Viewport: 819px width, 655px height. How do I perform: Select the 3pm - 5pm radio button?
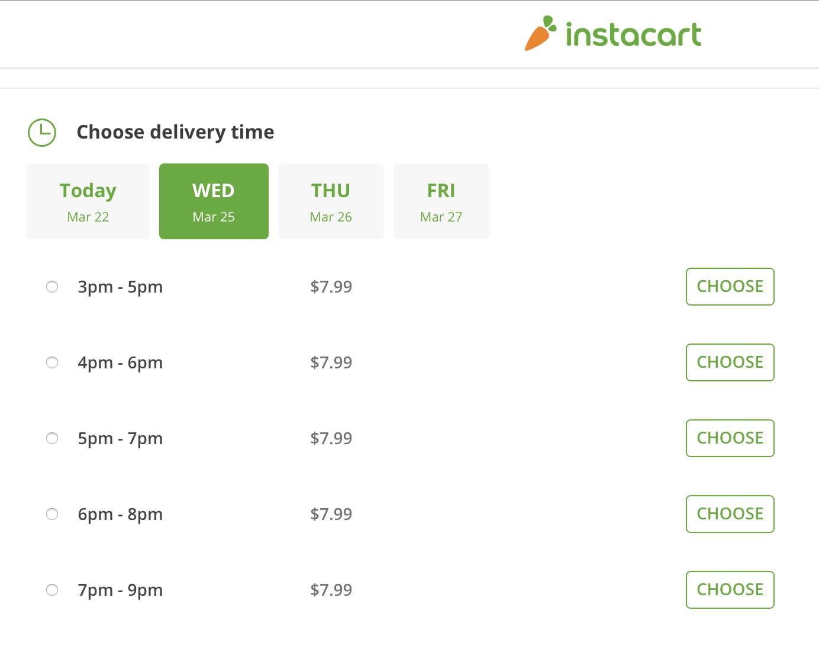tap(52, 287)
